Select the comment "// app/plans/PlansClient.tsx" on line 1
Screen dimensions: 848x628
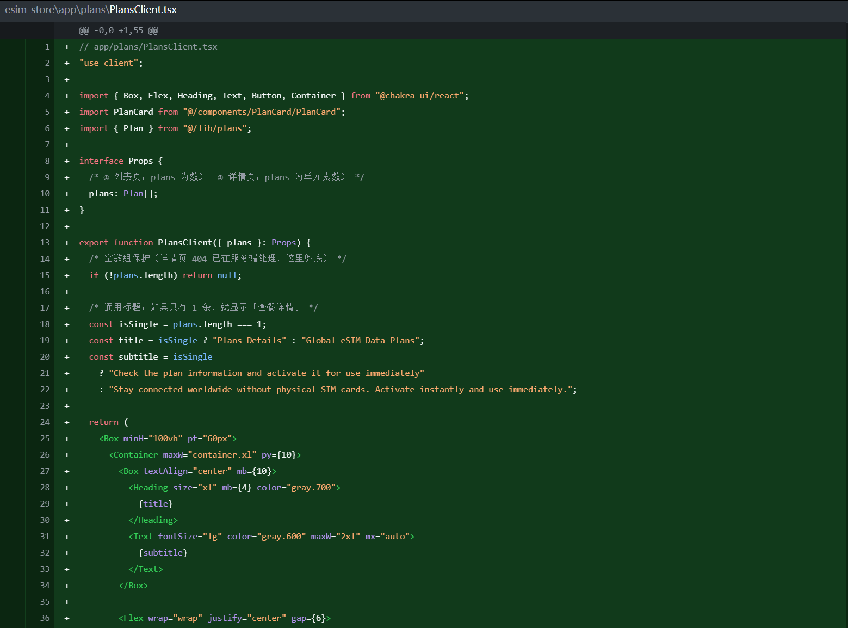[x=148, y=47]
